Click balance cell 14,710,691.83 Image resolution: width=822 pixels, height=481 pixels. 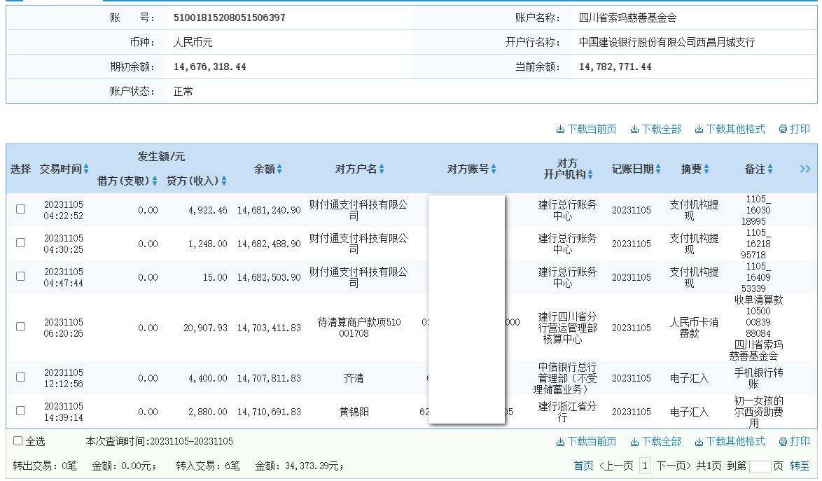click(269, 412)
